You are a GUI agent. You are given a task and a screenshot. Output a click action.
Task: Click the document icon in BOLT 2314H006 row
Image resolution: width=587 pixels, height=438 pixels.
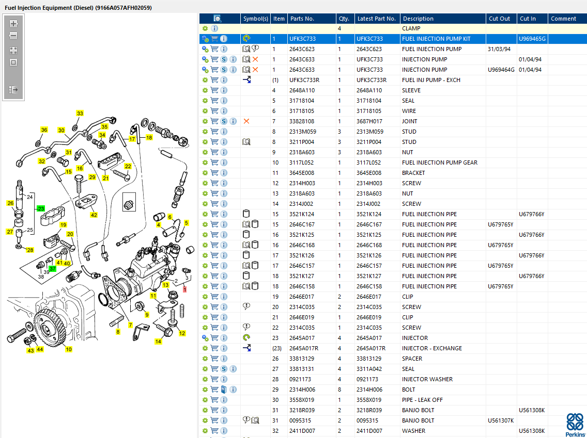(224, 390)
